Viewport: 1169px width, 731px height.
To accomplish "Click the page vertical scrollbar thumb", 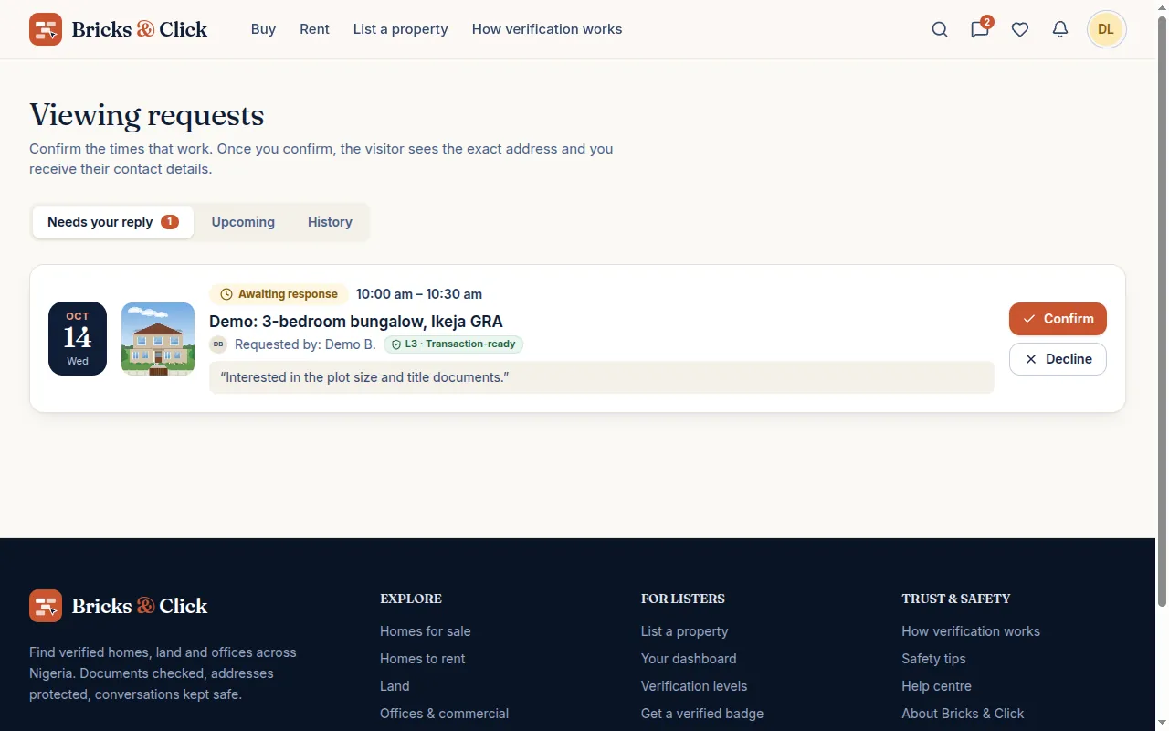I will click(1163, 311).
